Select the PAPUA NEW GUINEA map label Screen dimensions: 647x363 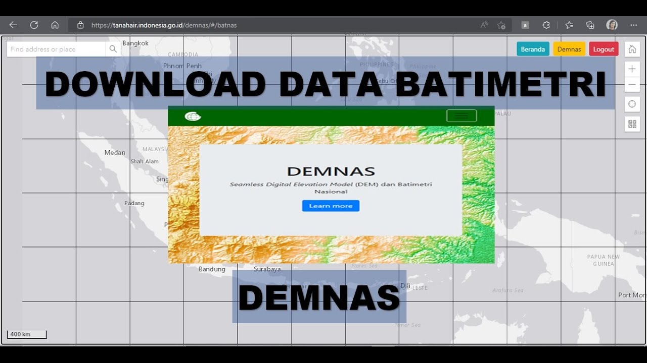(x=604, y=260)
